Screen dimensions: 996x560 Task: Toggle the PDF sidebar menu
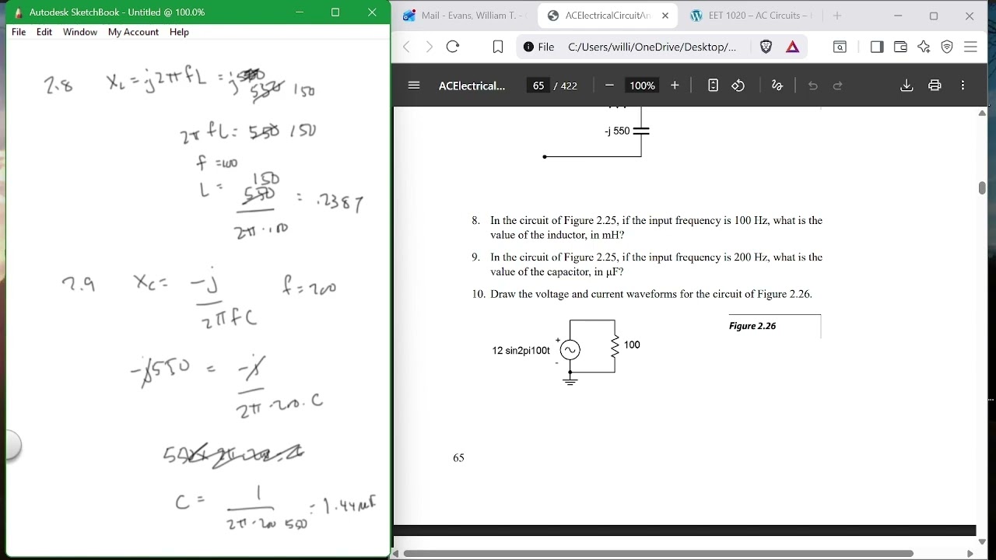[414, 86]
